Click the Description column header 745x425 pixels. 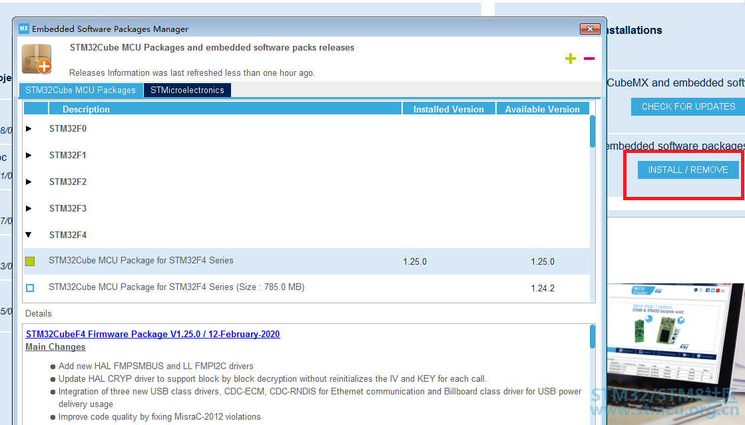225,108
